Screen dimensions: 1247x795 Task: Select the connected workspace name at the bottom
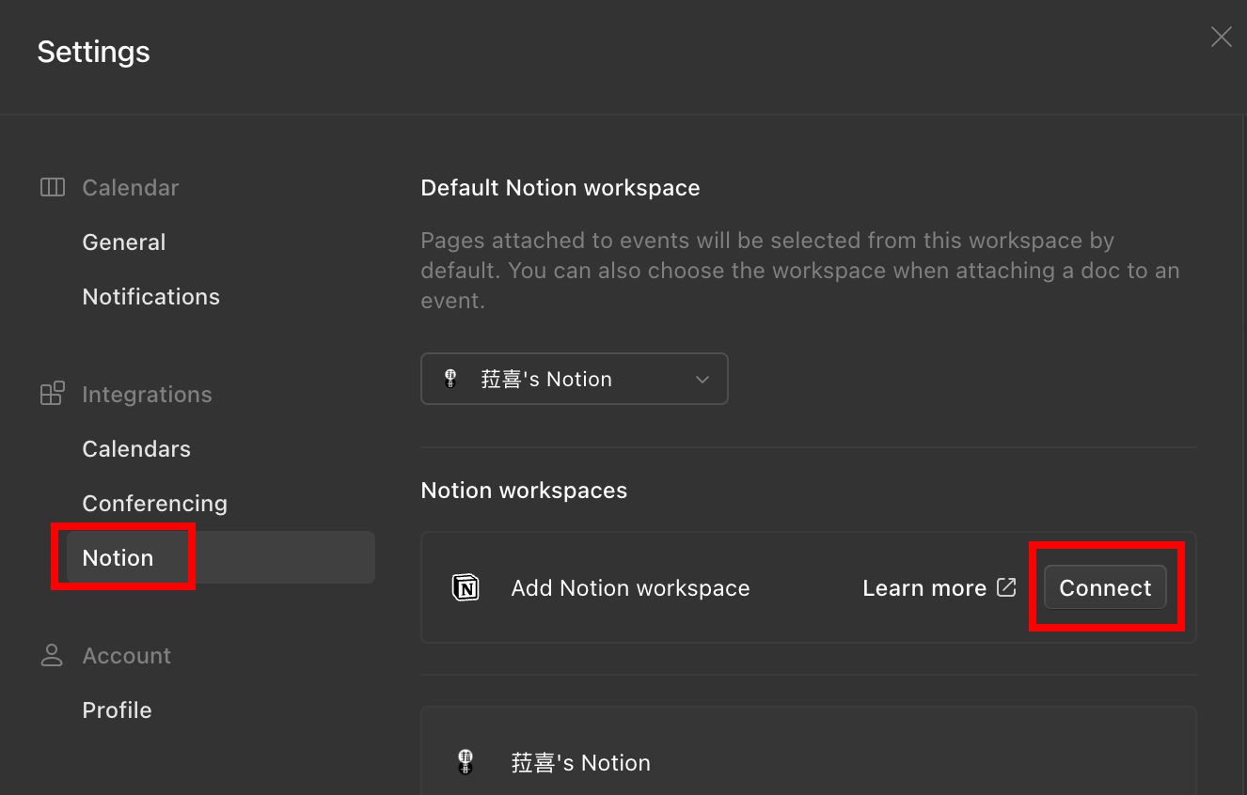pos(580,762)
